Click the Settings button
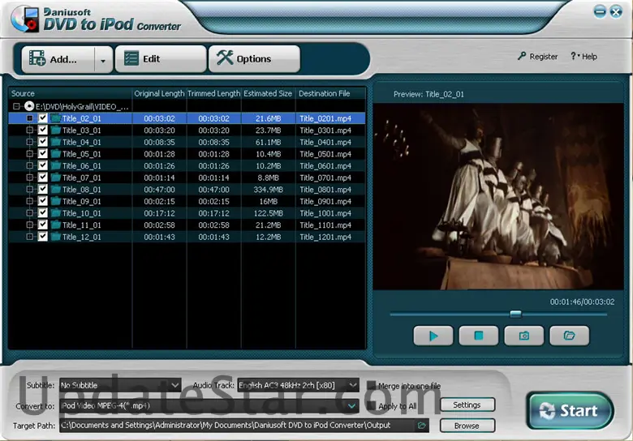The width and height of the screenshot is (633, 441). tap(467, 405)
